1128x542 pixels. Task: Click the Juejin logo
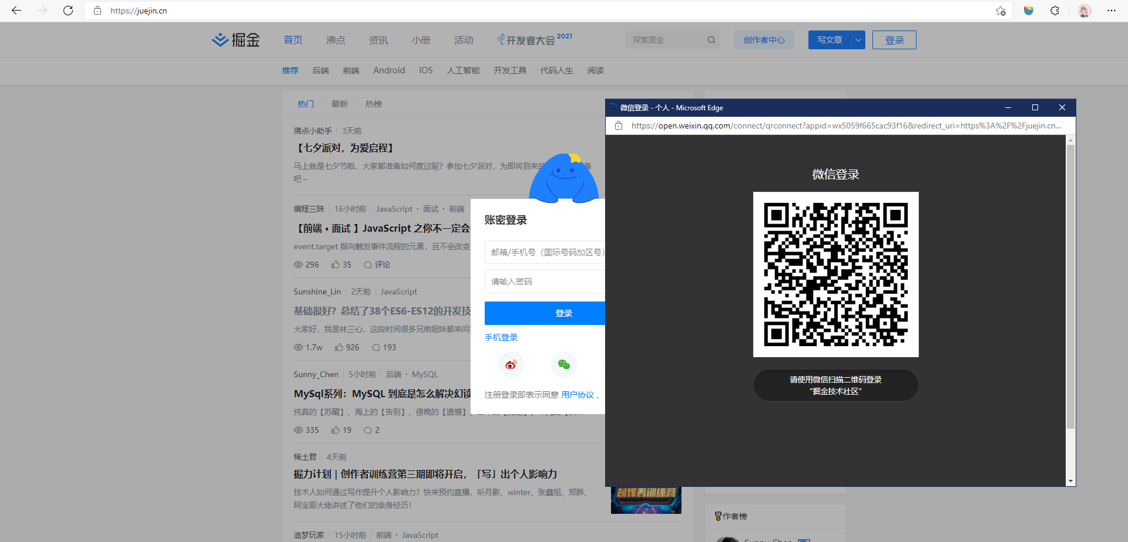[x=236, y=40]
